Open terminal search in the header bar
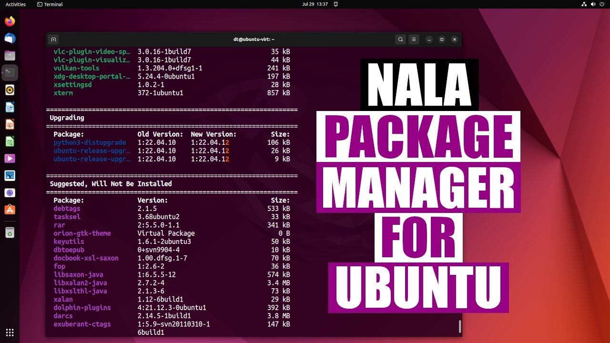This screenshot has height=343, width=610. [401, 40]
